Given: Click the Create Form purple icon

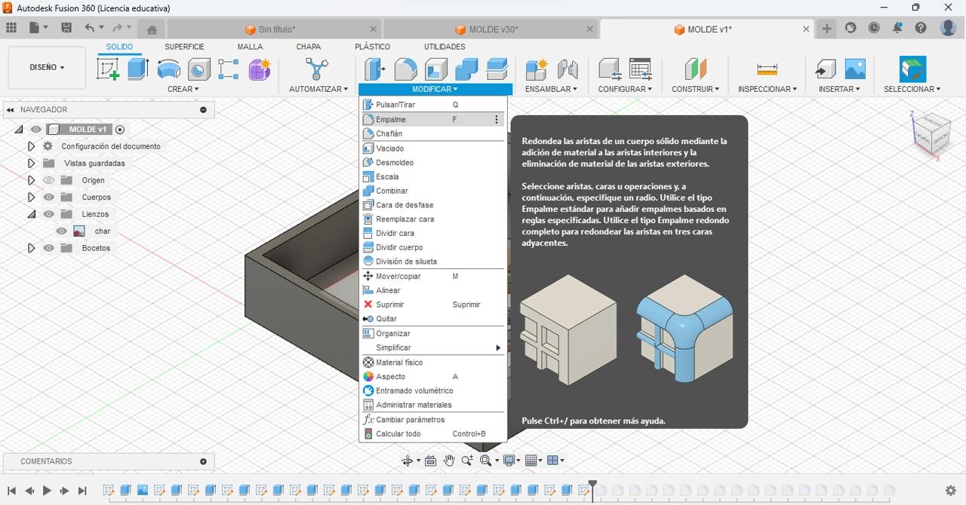Looking at the screenshot, I should [x=260, y=69].
